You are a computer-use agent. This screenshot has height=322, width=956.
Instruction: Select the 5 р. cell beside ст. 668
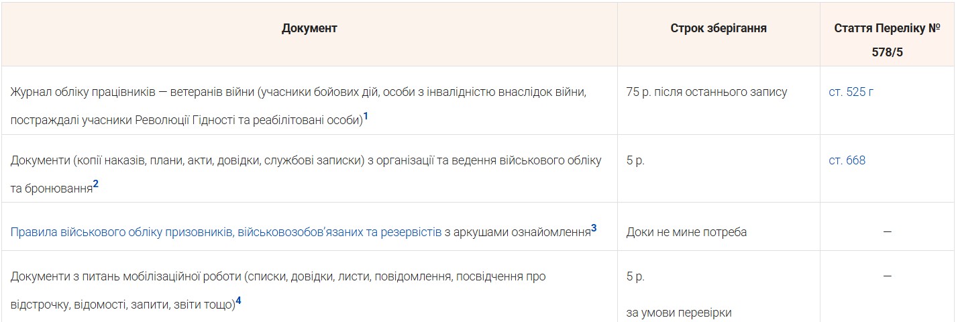click(635, 160)
